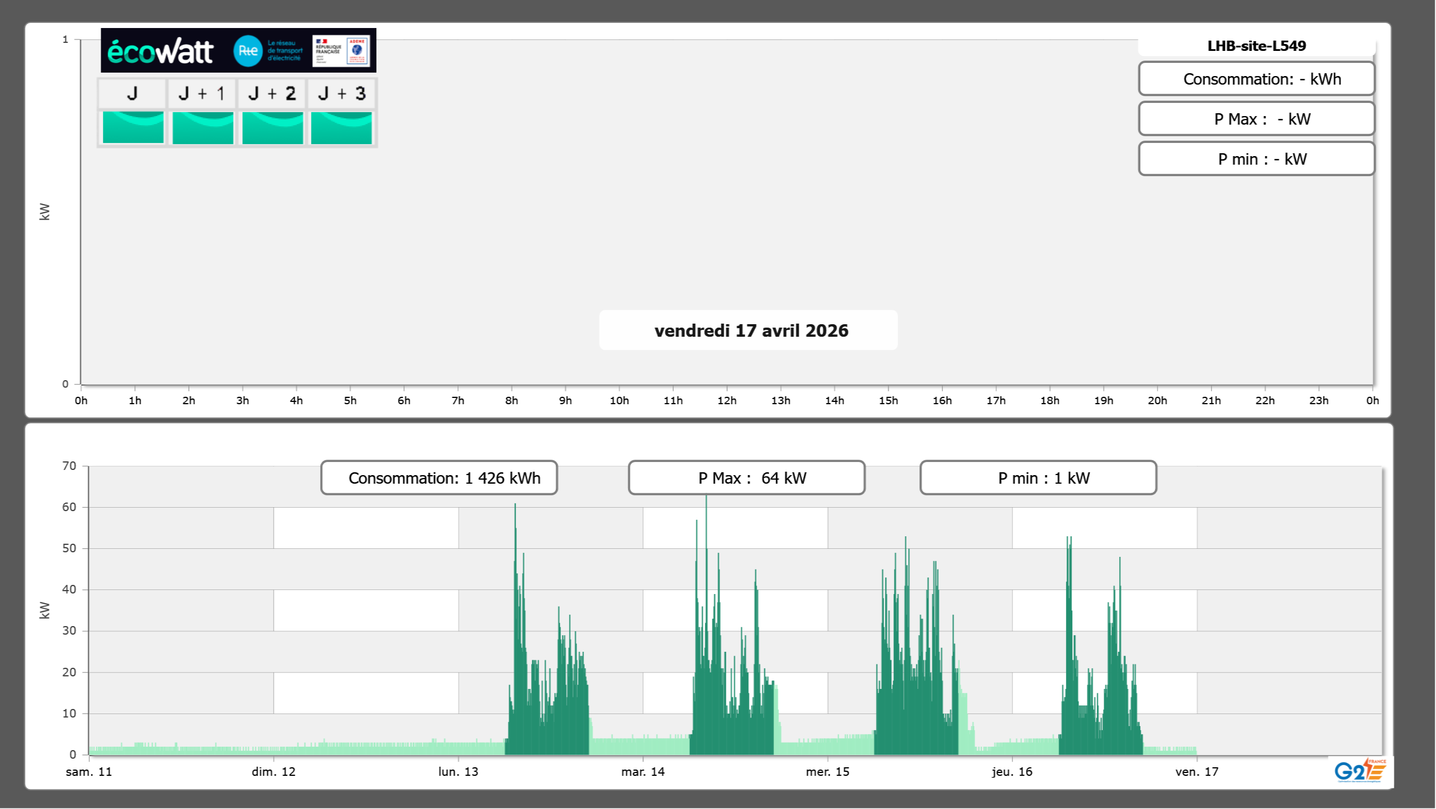Viewport: 1436px width, 809px height.
Task: Select the J day tab
Action: 132,93
